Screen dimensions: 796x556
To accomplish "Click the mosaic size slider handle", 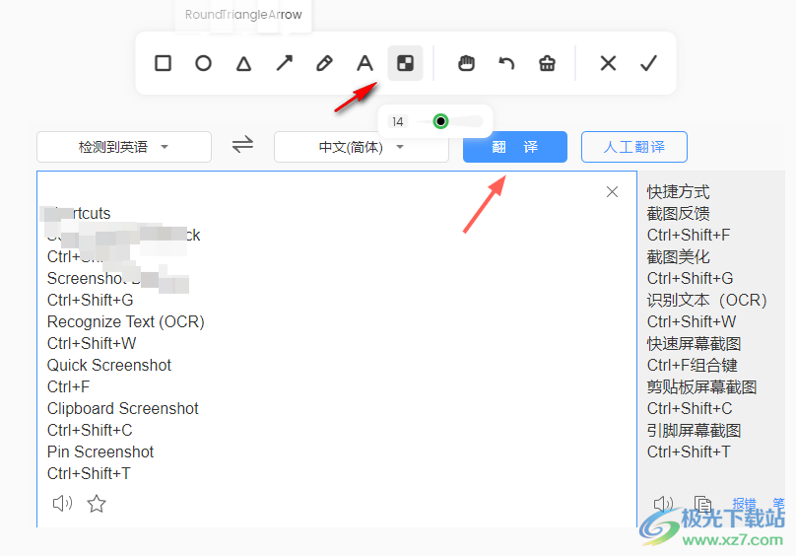I will 440,121.
